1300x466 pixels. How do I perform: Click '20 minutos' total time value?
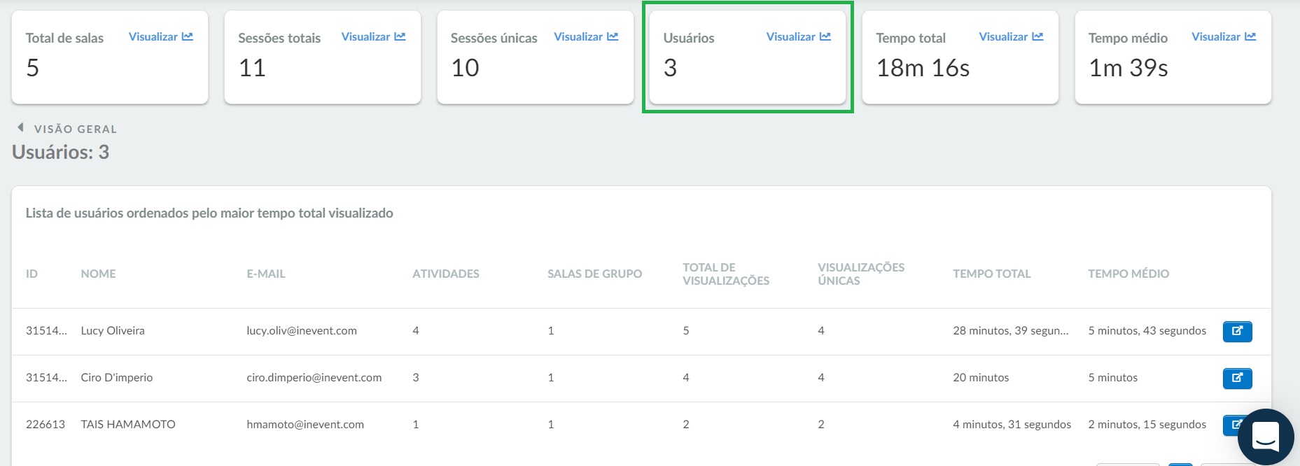pyautogui.click(x=981, y=377)
